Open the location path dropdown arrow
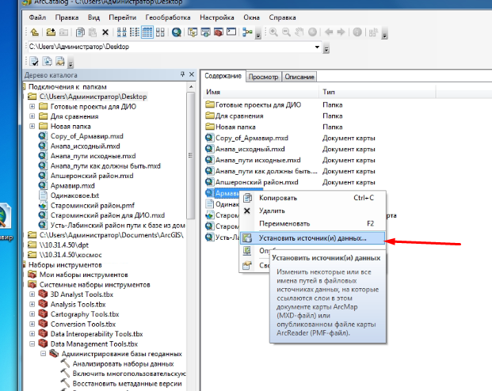The image size is (492, 391). 317,47
